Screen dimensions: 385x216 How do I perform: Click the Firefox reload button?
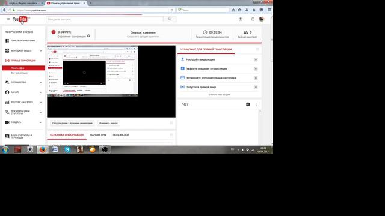pyautogui.click(x=172, y=10)
